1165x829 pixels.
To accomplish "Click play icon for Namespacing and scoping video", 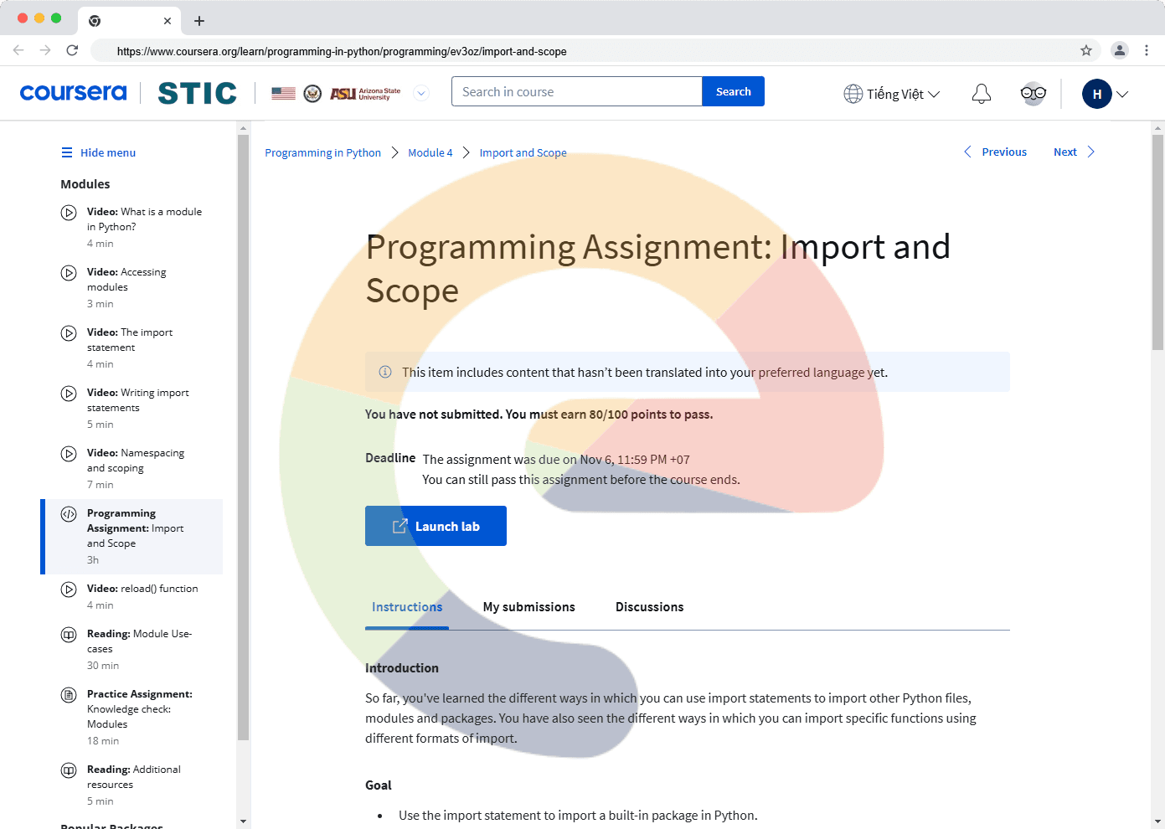I will pos(69,454).
